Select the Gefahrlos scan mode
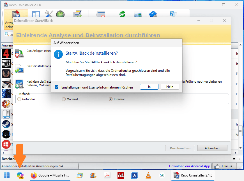The height and width of the screenshot is (181, 244). tap(19, 99)
